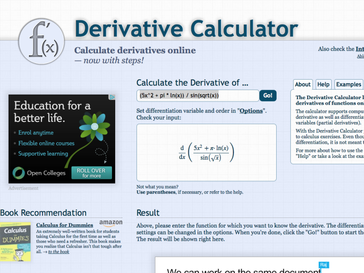Click the AdChoices icon in the ad corner
This screenshot has height=273, width=364.
click(112, 97)
